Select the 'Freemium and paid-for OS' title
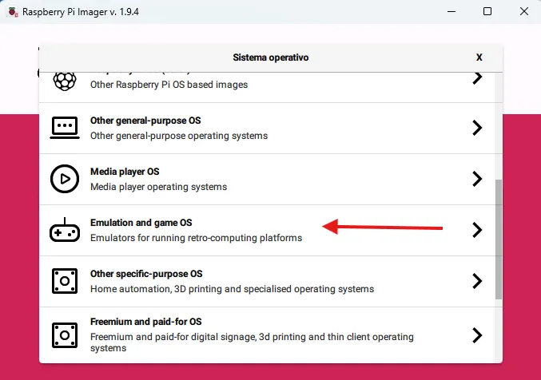Image resolution: width=541 pixels, height=380 pixels. pos(146,322)
